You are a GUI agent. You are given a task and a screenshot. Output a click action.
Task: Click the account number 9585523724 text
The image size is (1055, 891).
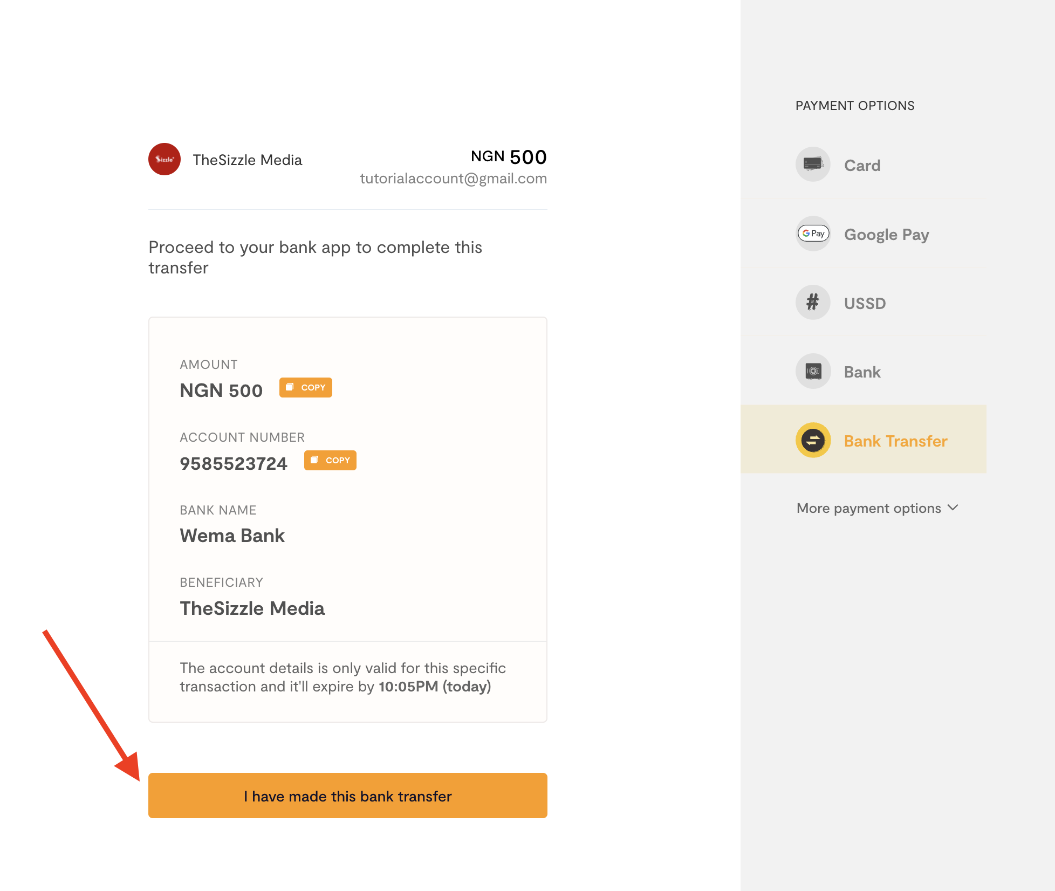[234, 463]
